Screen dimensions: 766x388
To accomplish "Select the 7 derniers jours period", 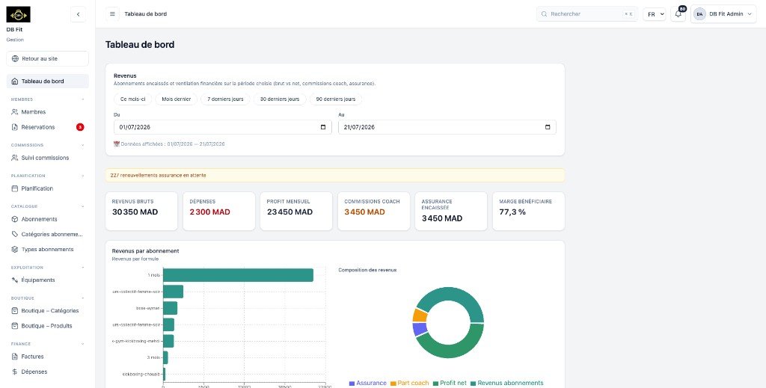I will click(225, 99).
